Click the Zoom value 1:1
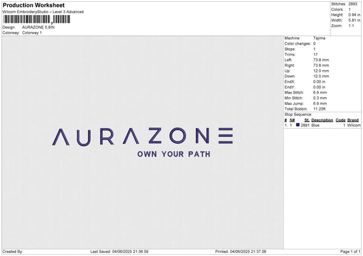363x256 pixels. tap(351, 25)
